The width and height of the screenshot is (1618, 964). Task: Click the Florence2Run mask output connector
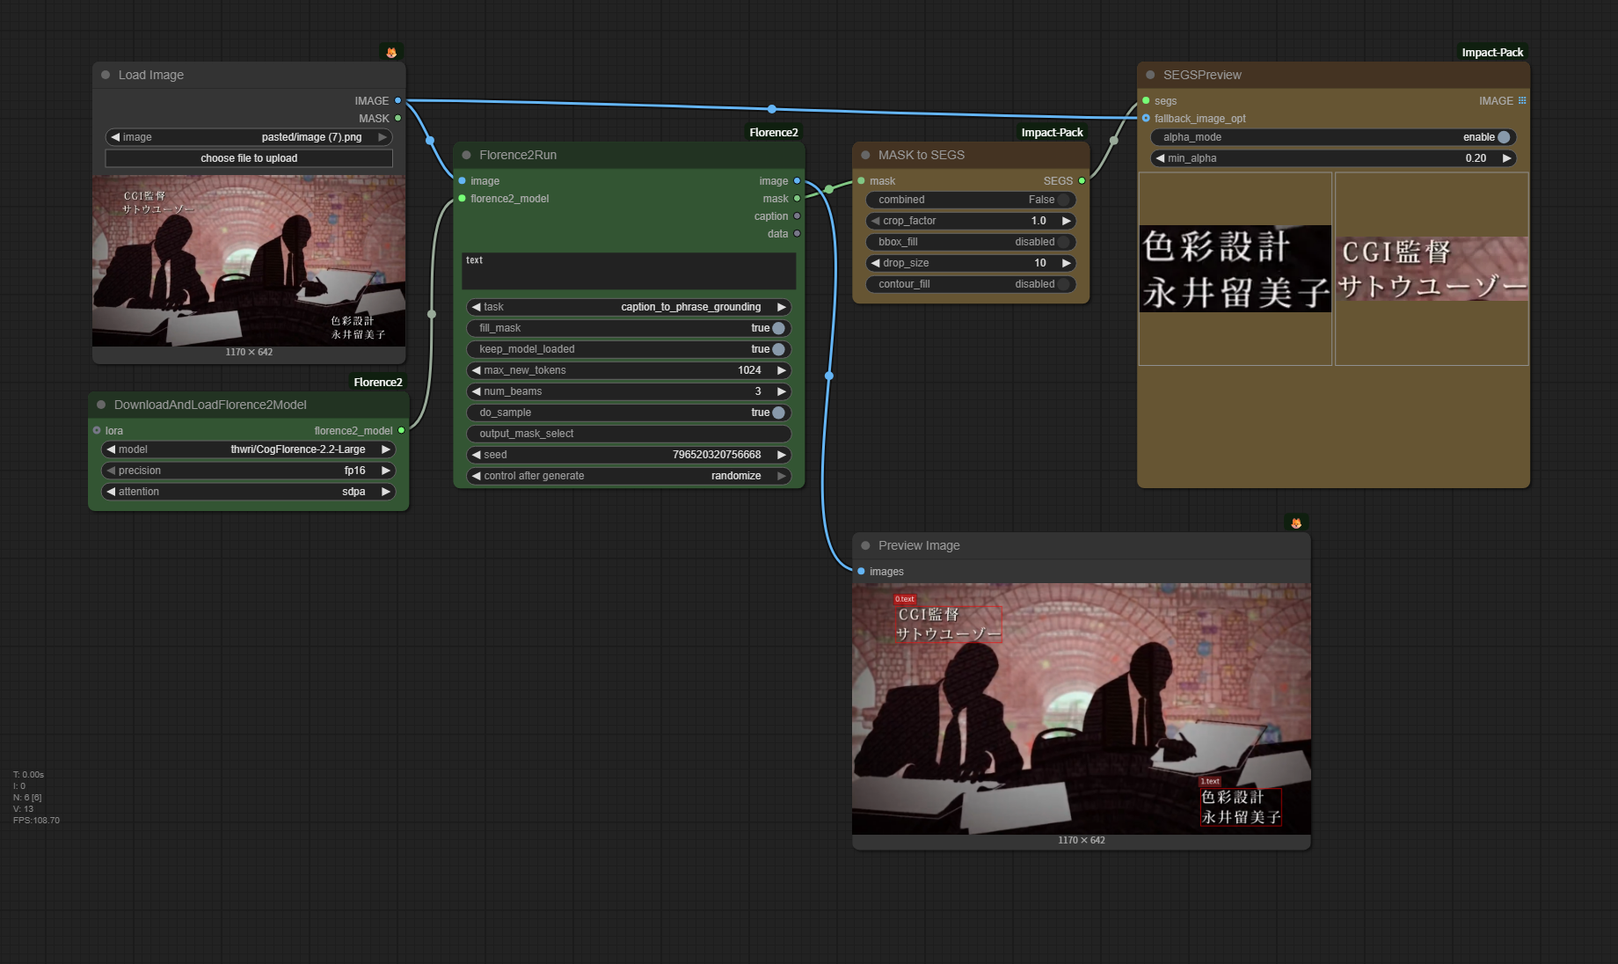[x=797, y=198]
